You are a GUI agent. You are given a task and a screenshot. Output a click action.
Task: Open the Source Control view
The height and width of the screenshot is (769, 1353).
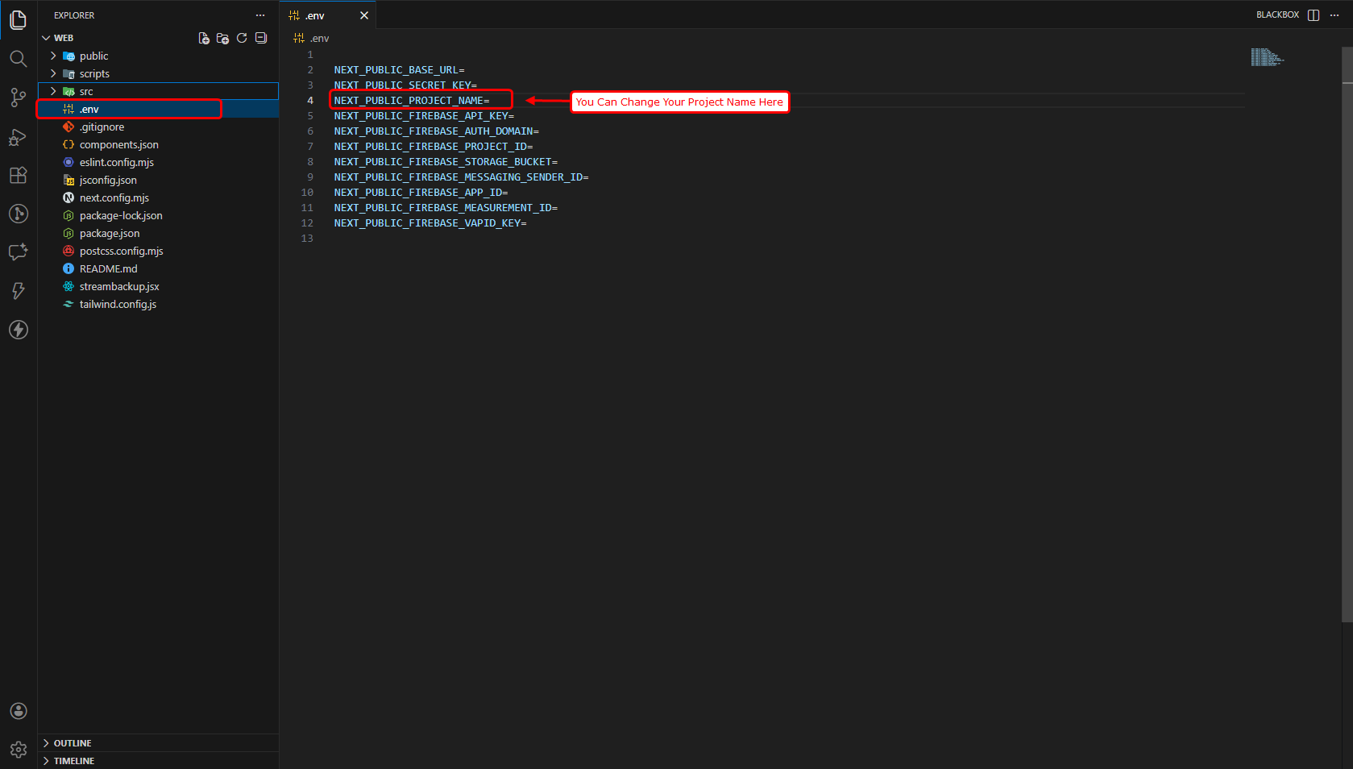[18, 97]
